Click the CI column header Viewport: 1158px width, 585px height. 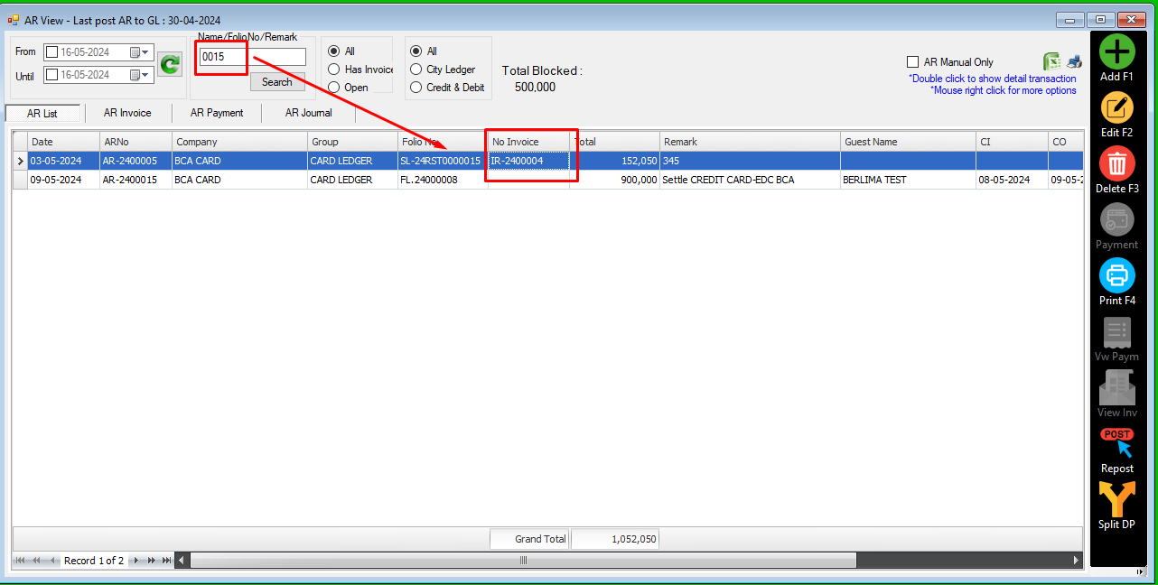point(1012,142)
